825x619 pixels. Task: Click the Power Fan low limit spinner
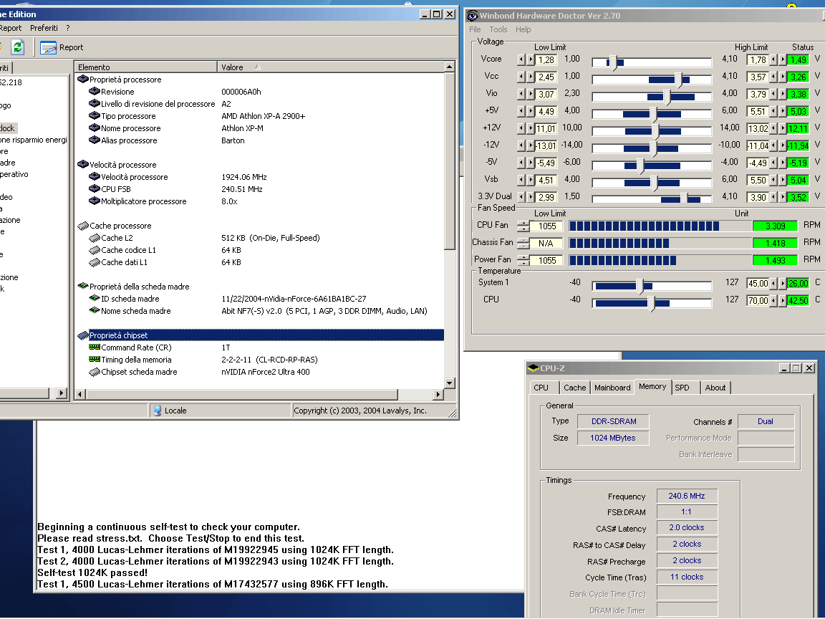pyautogui.click(x=523, y=260)
